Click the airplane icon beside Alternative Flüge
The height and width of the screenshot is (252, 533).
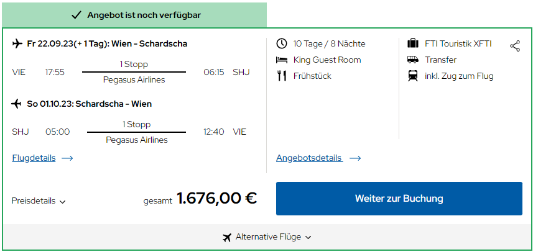tap(227, 238)
